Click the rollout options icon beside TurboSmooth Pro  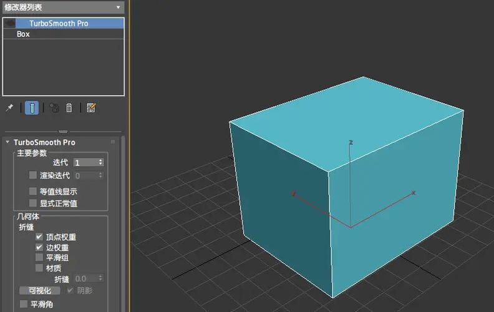(x=113, y=142)
